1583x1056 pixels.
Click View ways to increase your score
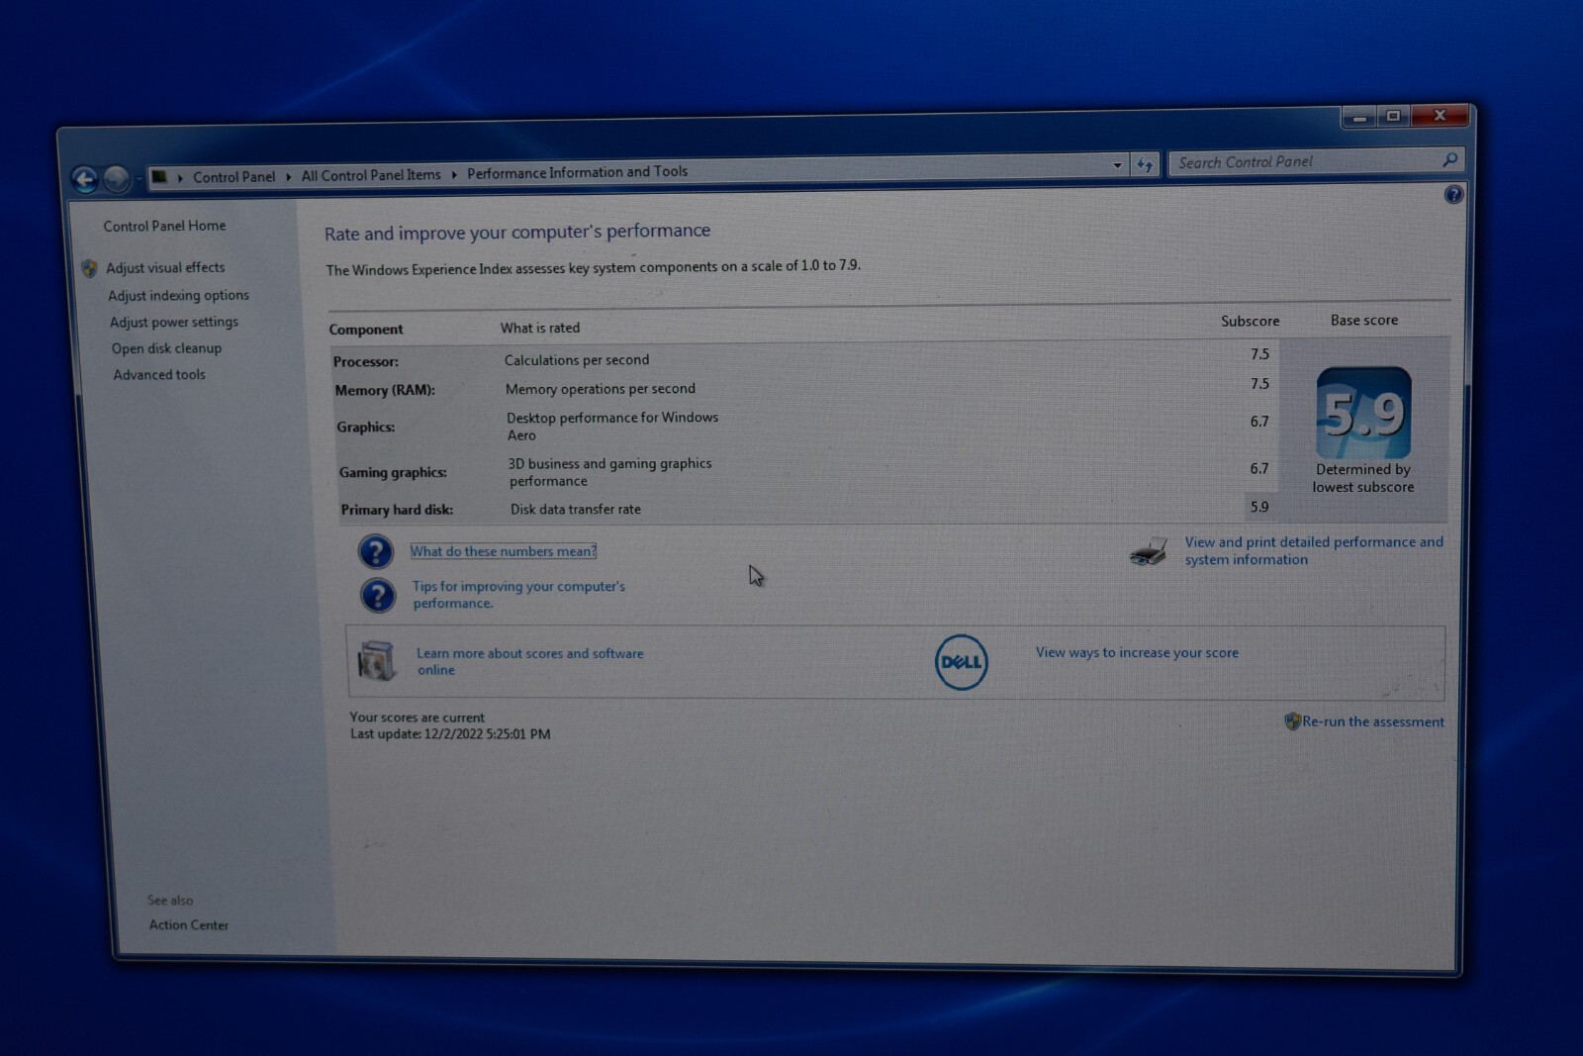pos(1137,652)
